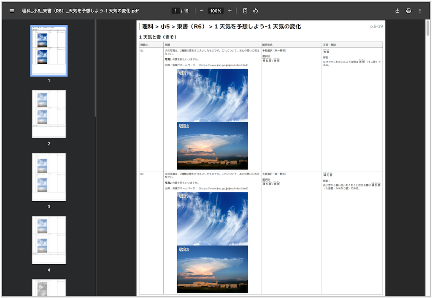This screenshot has width=432, height=298.
Task: Print the PDF document
Action: point(408,11)
